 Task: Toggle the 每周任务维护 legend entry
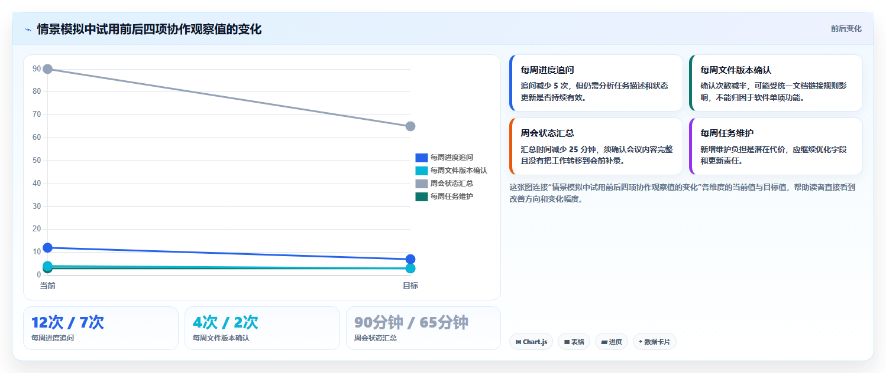tap(444, 197)
